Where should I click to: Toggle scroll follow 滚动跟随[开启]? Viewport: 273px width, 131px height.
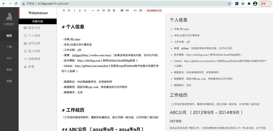pyautogui.click(x=154, y=11)
